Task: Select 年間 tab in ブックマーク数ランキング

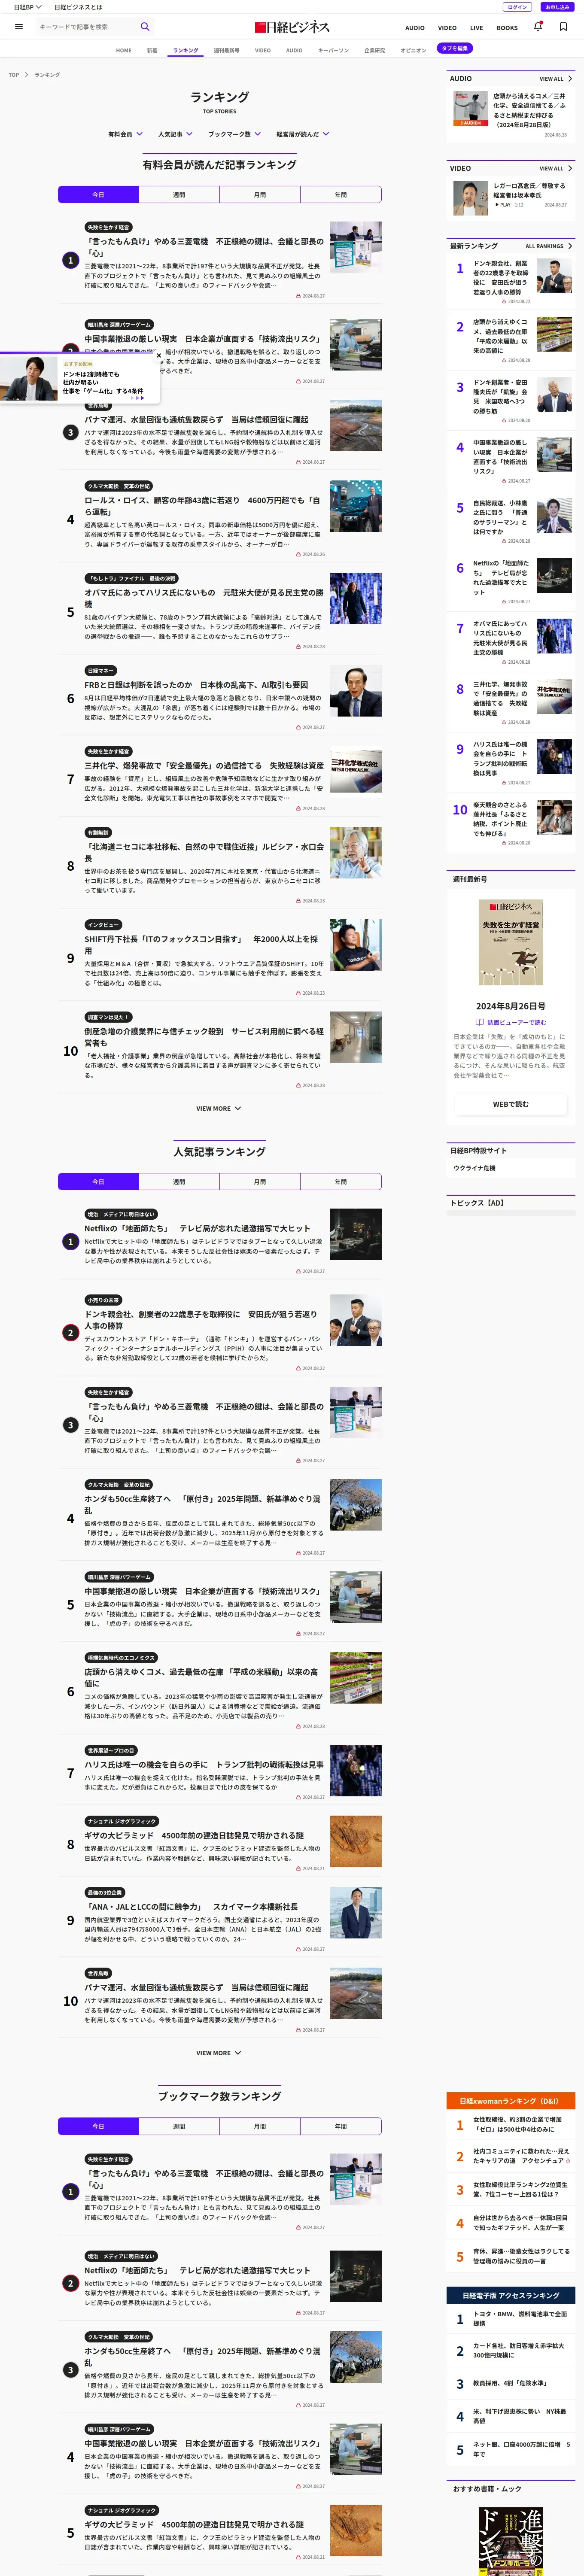Action: coord(341,2126)
